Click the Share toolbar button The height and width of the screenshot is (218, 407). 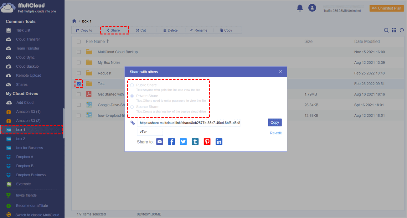point(113,30)
